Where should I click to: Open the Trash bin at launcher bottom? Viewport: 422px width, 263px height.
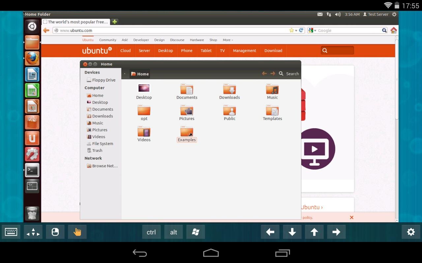pos(32,214)
